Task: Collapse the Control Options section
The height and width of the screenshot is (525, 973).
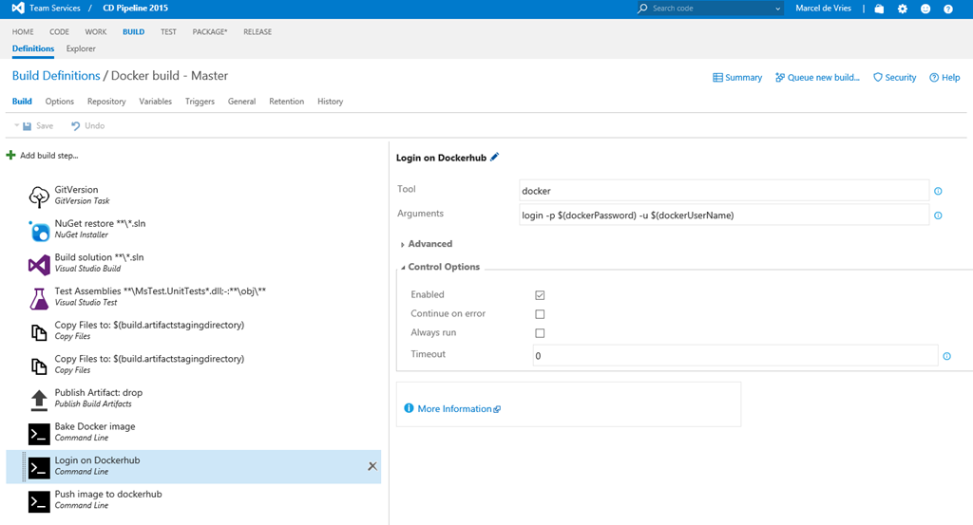Action: 443,267
